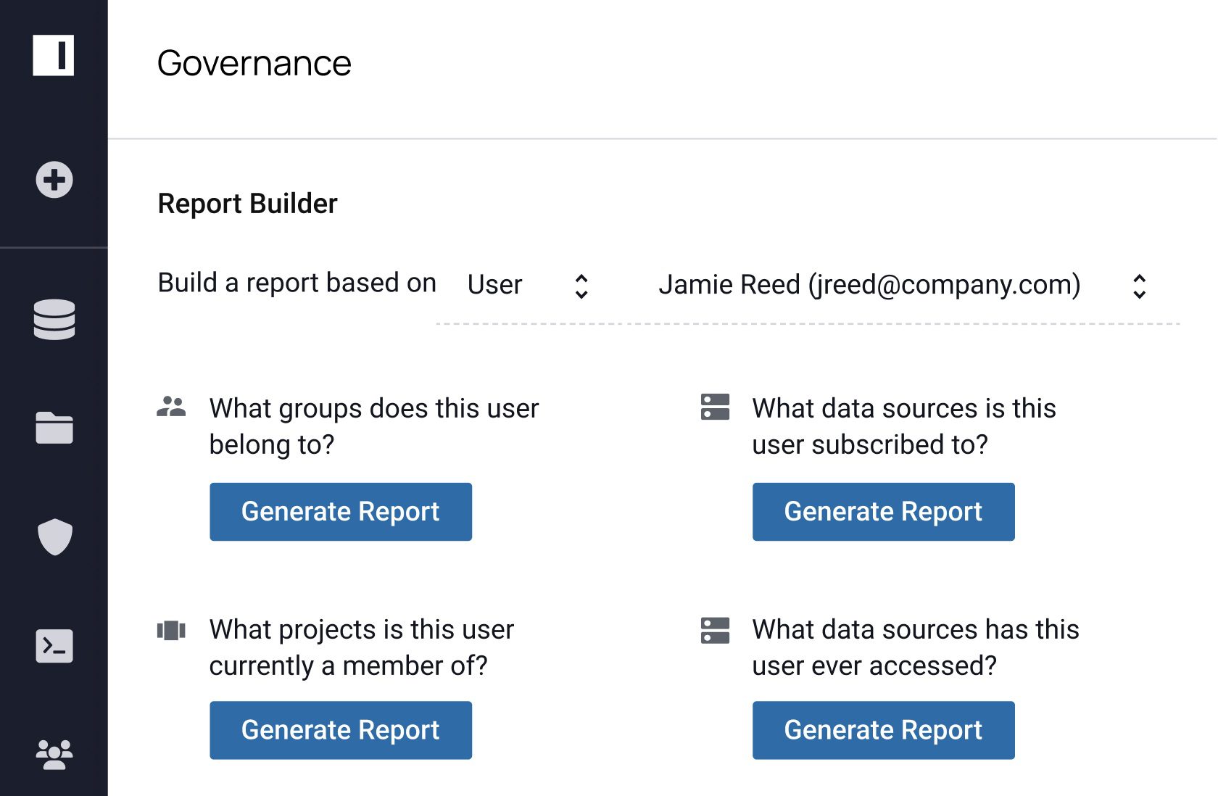Generate report for groups user belongs to
Screen dimensions: 1218x796
[341, 512]
